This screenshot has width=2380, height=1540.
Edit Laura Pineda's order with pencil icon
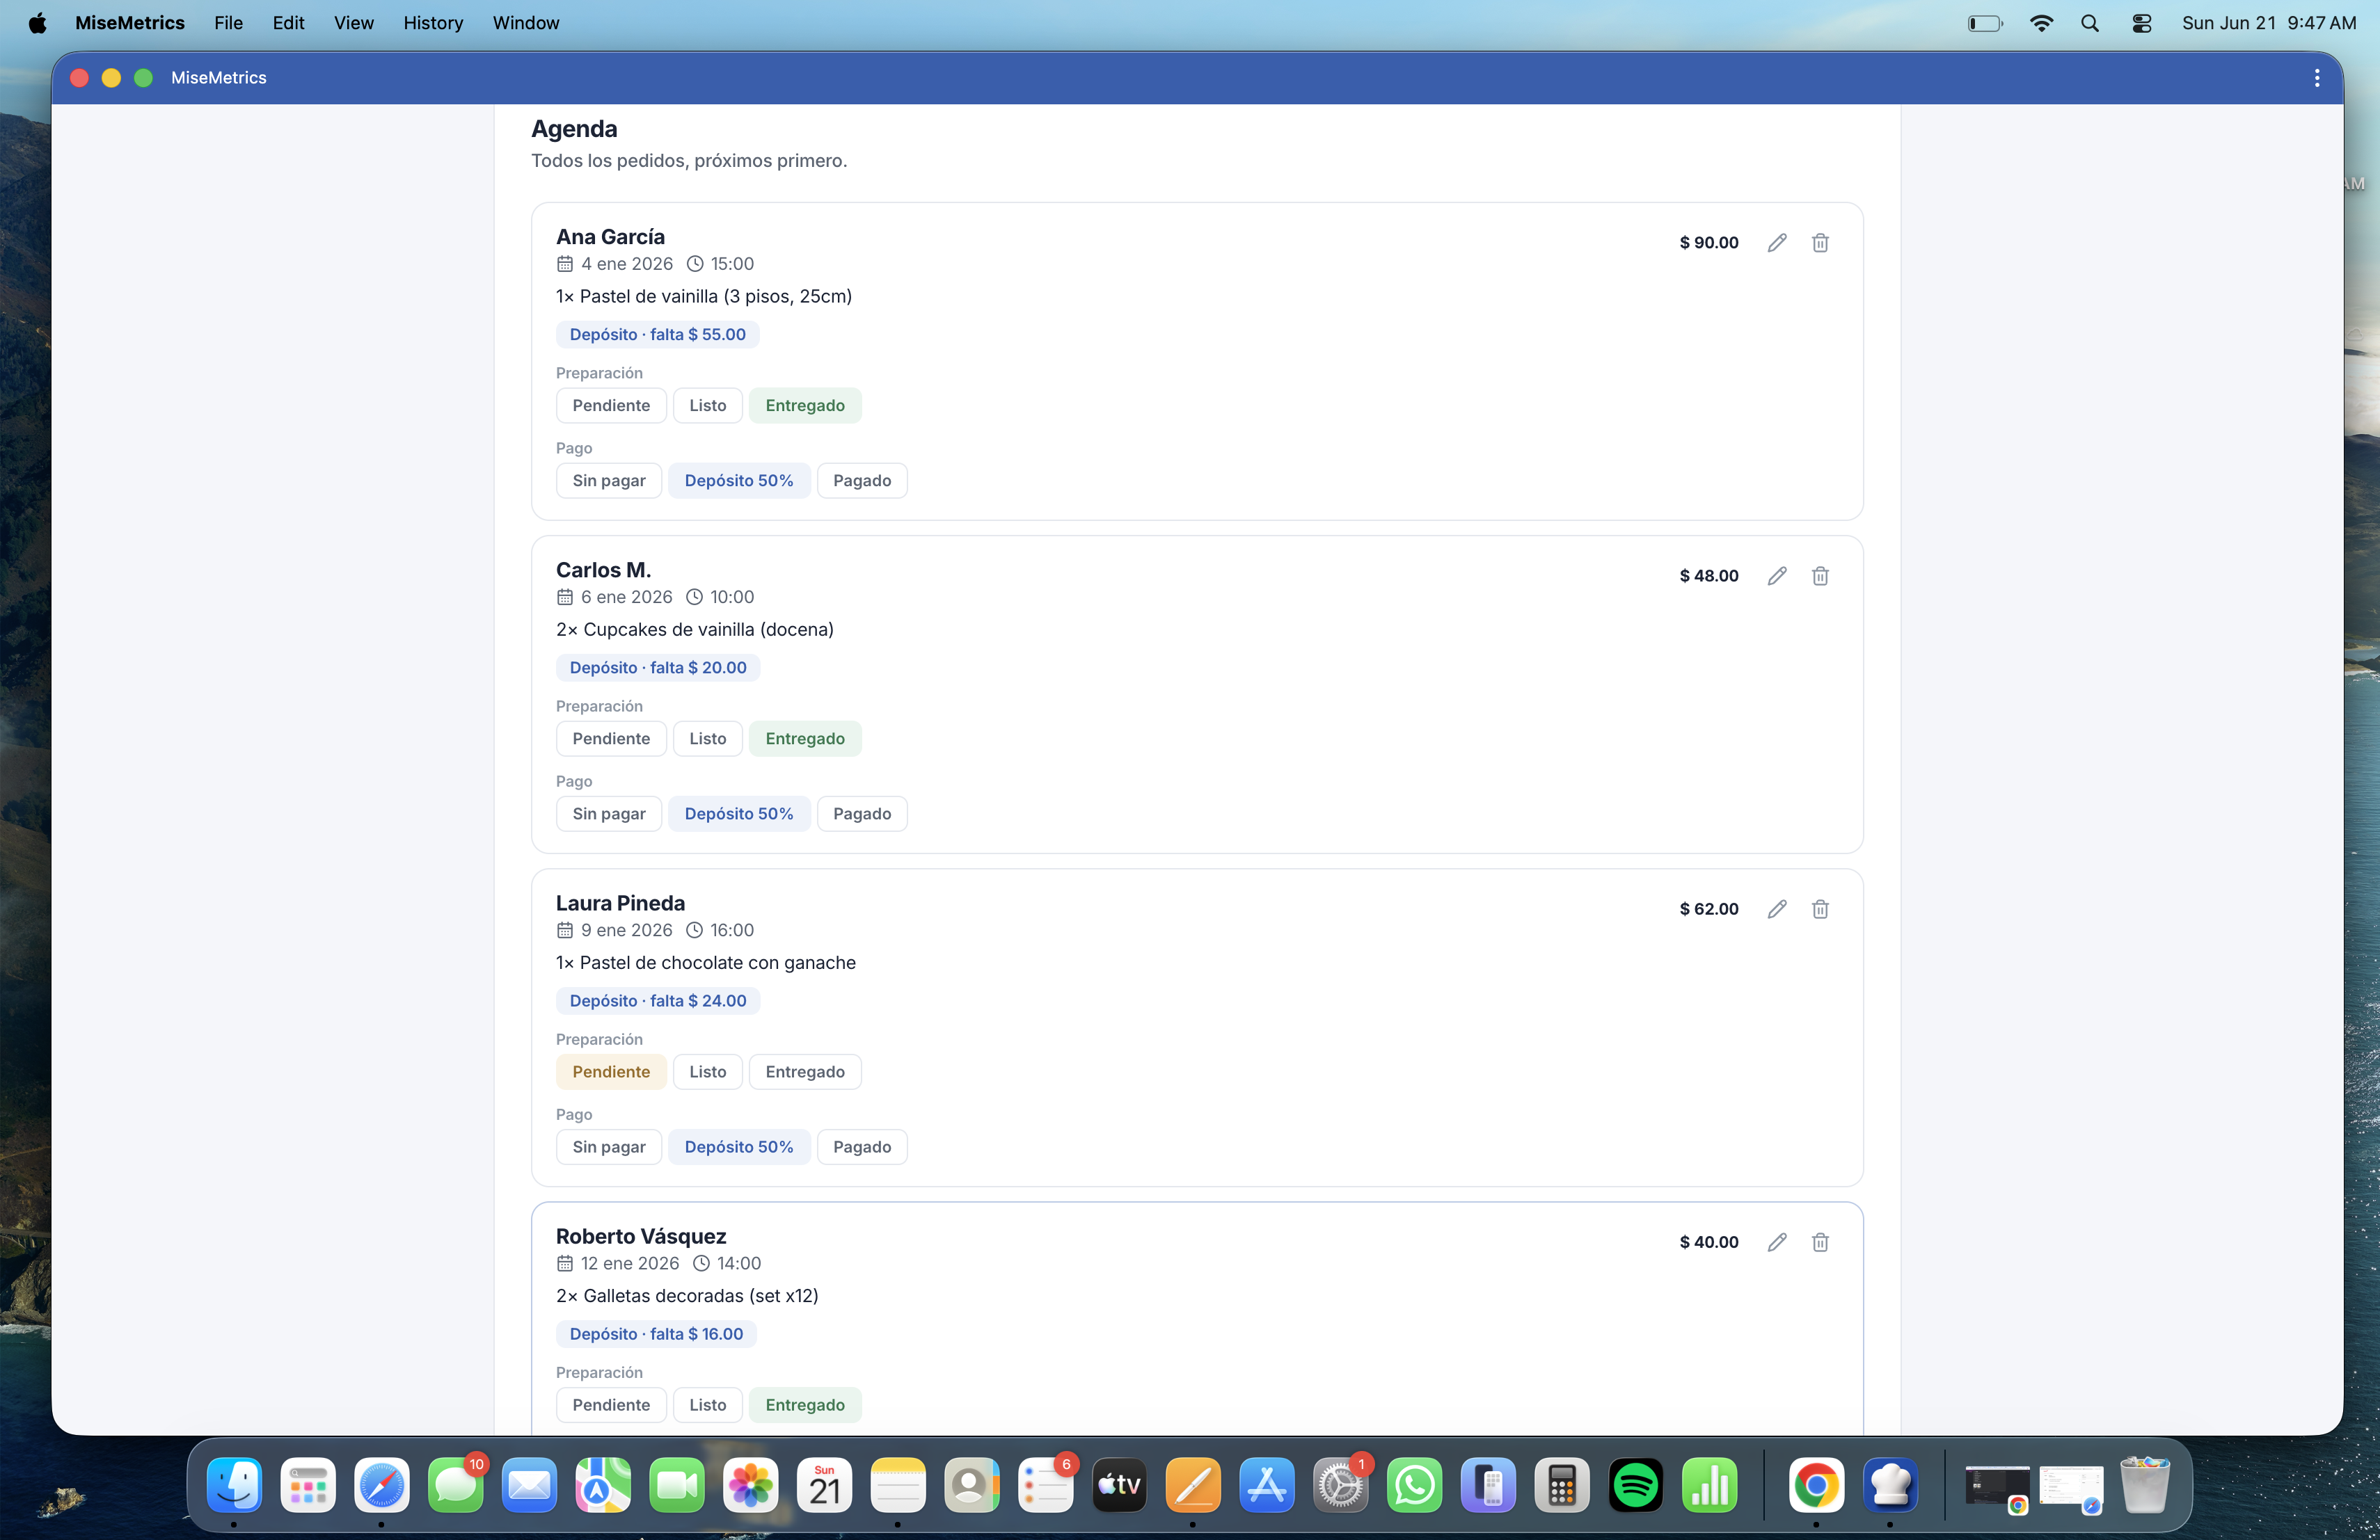1776,908
